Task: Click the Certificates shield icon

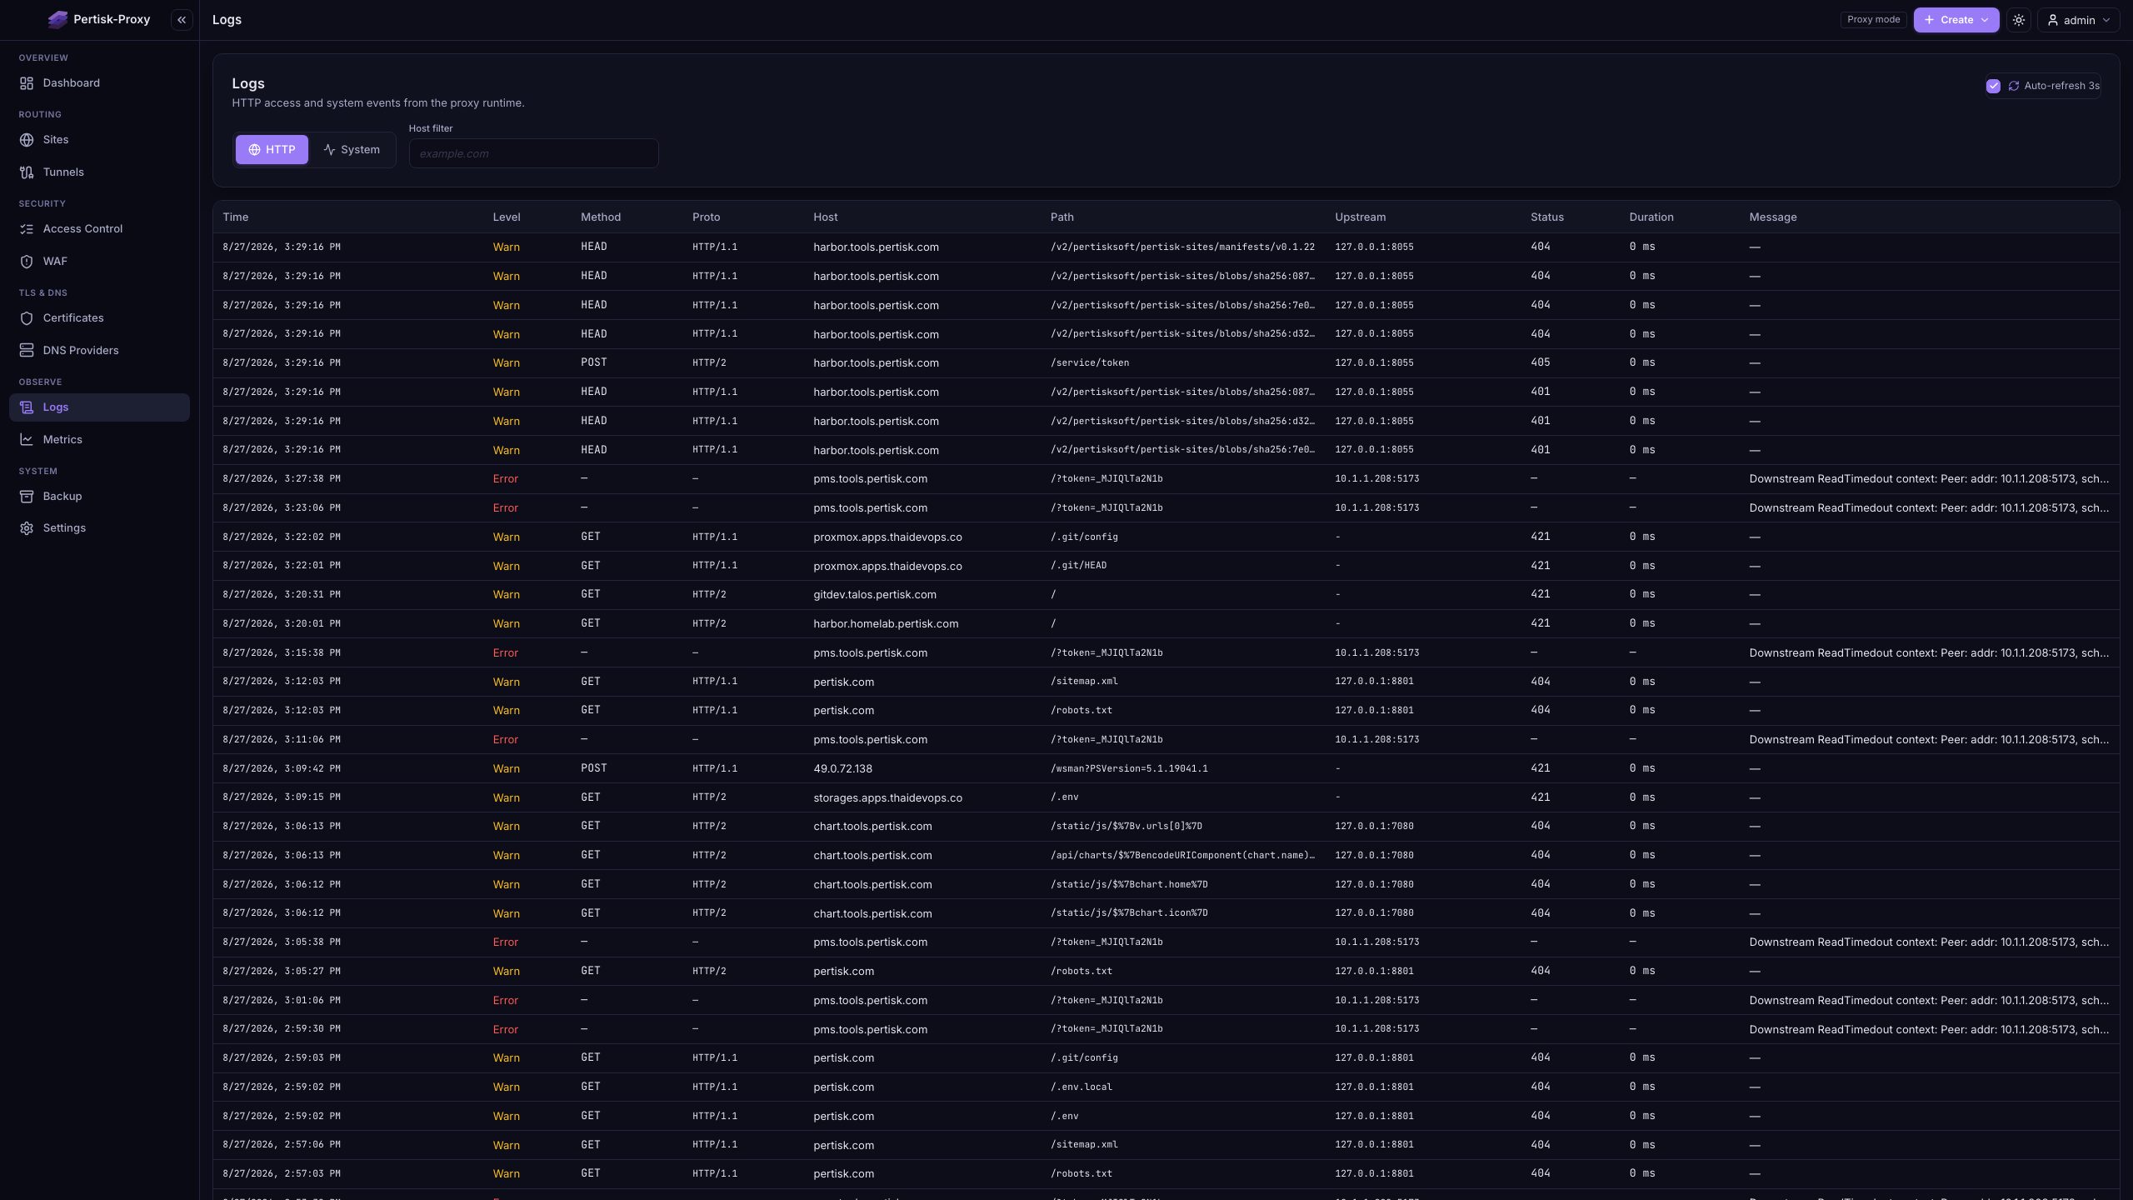Action: point(27,318)
